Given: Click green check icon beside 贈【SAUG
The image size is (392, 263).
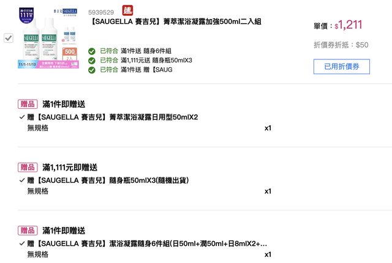Looking at the screenshot, I should (92, 70).
